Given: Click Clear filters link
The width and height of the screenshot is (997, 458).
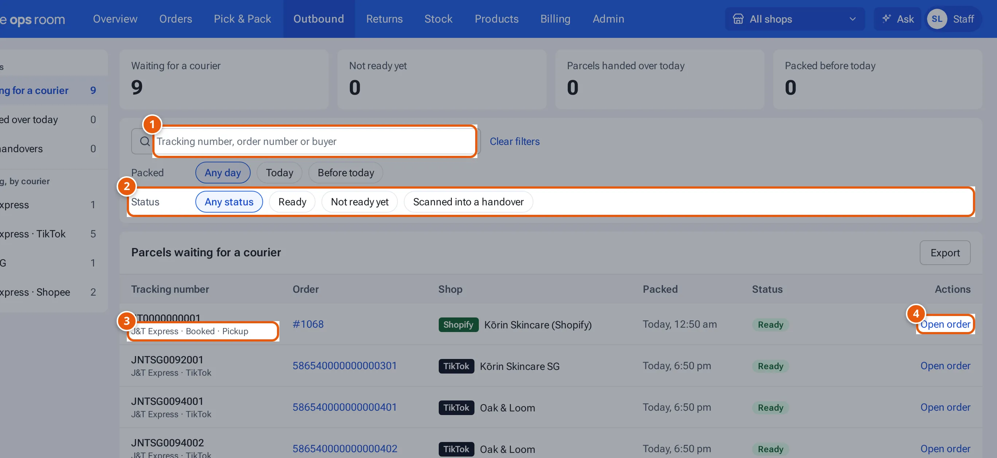Looking at the screenshot, I should tap(515, 141).
